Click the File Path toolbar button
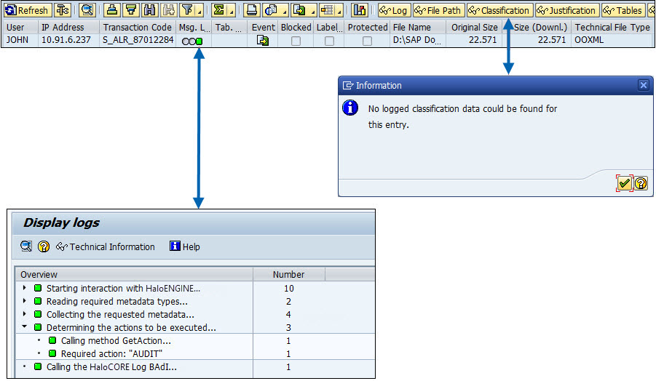This screenshot has height=381, width=656. click(x=438, y=10)
